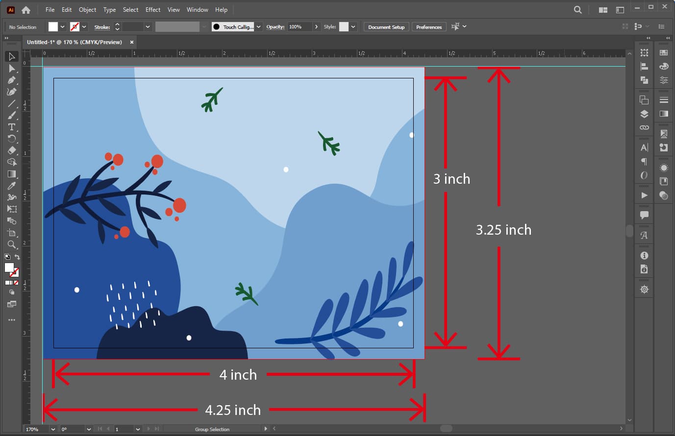Open rotation angle 0° dropdown
675x436 pixels.
[x=89, y=429]
